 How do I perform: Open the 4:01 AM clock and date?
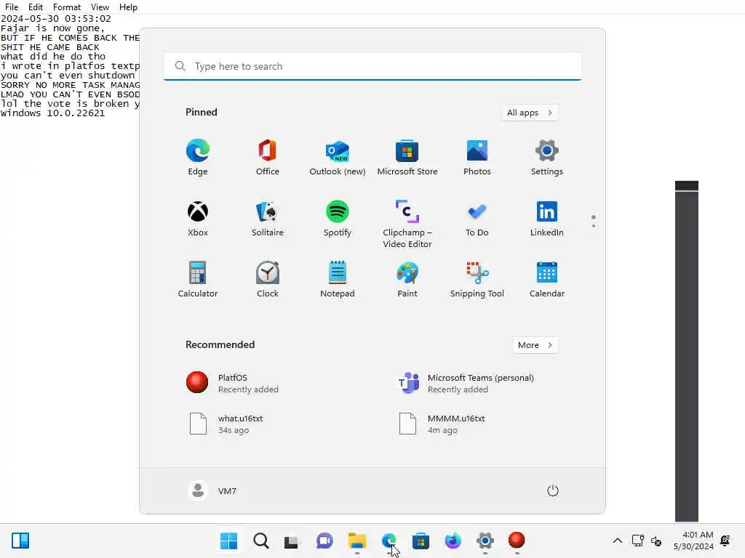(693, 541)
